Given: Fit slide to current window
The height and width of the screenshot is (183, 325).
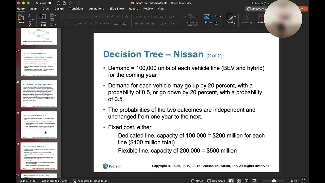Looking at the screenshot, I should click(x=303, y=181).
